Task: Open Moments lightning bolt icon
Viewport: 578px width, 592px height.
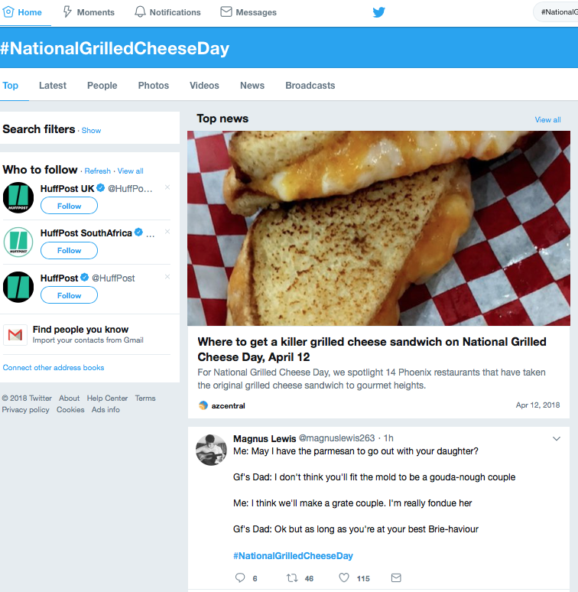Action: pyautogui.click(x=67, y=12)
